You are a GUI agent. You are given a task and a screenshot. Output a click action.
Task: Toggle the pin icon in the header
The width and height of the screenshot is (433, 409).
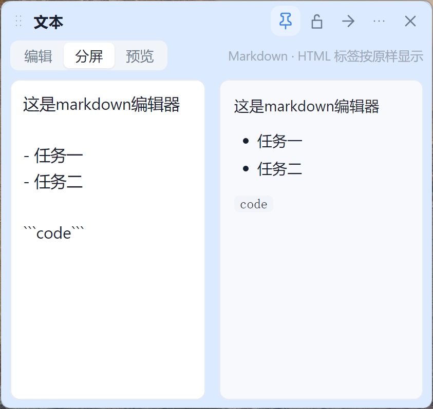click(x=285, y=21)
